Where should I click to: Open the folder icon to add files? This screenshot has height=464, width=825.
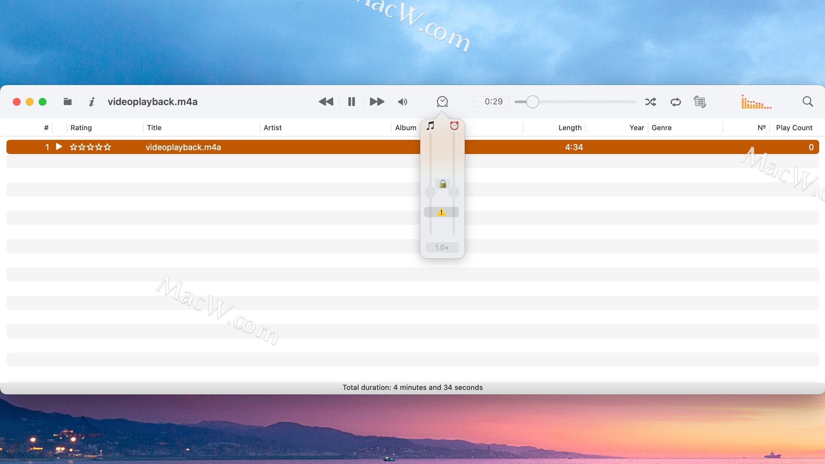[67, 102]
